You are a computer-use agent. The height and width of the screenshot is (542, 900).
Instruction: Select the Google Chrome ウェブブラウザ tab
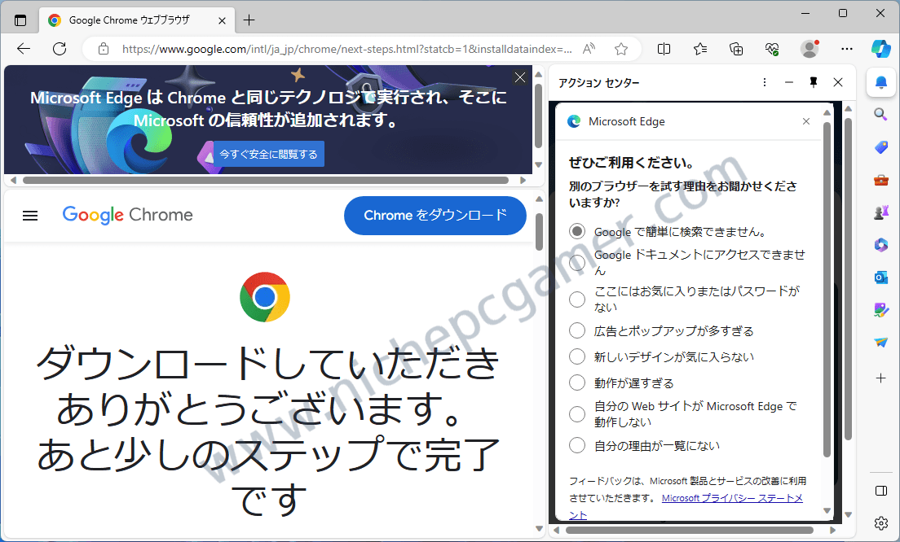(x=137, y=20)
